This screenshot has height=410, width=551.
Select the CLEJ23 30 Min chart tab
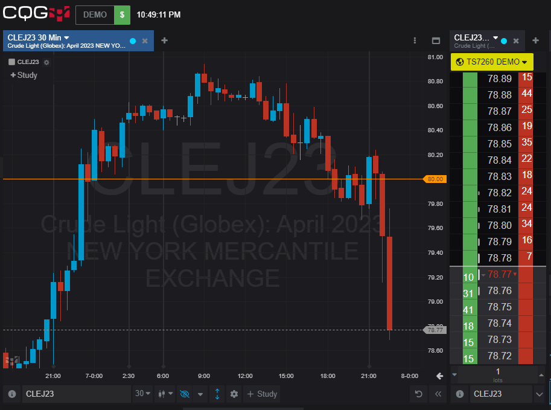point(78,41)
